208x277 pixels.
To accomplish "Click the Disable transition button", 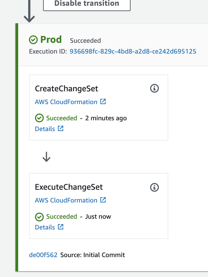I will coord(87,4).
